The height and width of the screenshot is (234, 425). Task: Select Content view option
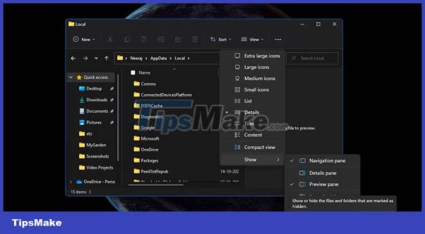pyautogui.click(x=252, y=135)
